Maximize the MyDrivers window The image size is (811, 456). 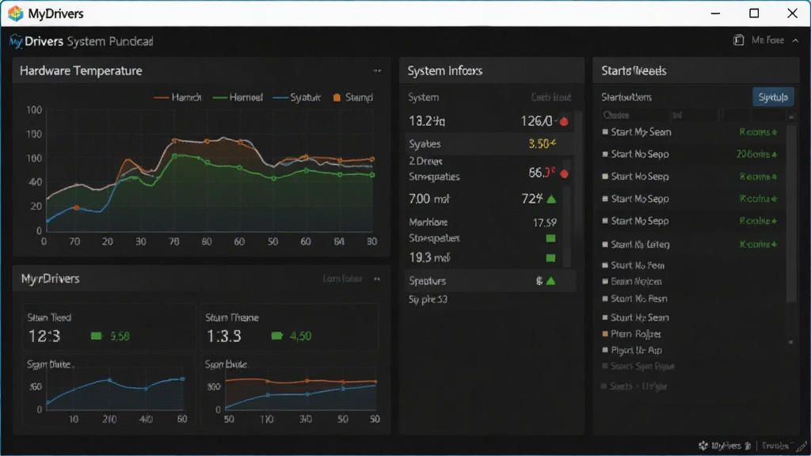point(754,13)
